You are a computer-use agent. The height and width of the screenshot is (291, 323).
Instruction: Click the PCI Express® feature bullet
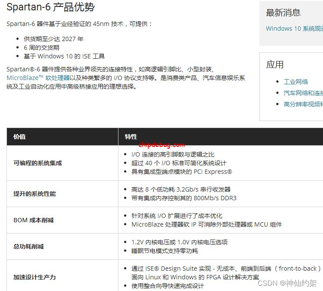(x=182, y=172)
